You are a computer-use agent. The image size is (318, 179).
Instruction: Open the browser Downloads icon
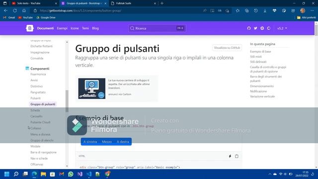coord(265,10)
